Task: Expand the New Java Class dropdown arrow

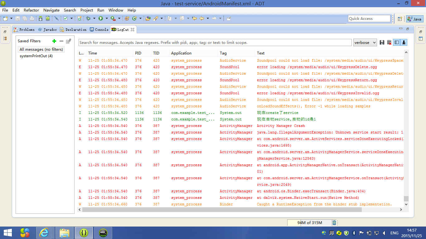Action: click(140, 19)
